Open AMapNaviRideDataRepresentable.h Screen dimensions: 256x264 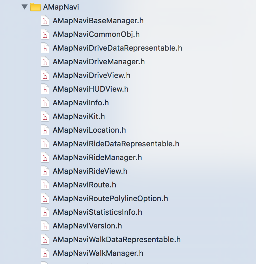coord(116,144)
